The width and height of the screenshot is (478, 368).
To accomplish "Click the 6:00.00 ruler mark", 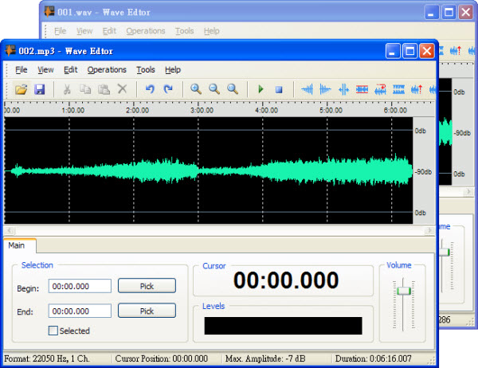I will pyautogui.click(x=395, y=110).
